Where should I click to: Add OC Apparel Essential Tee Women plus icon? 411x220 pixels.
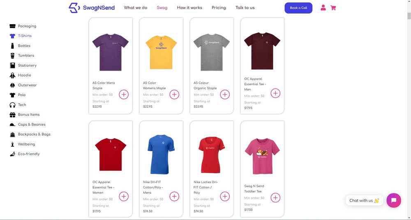[x=124, y=196]
